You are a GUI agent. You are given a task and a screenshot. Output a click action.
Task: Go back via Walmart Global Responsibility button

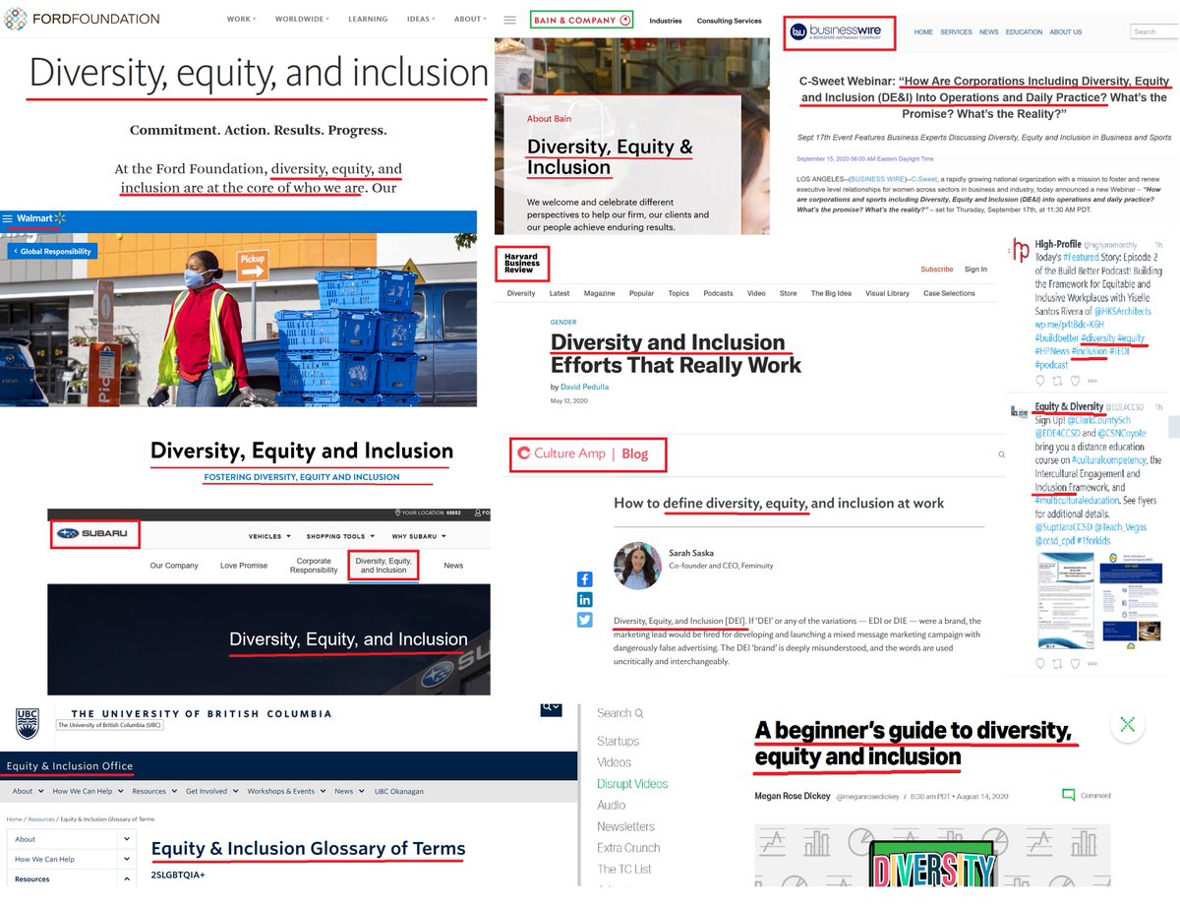[x=52, y=251]
